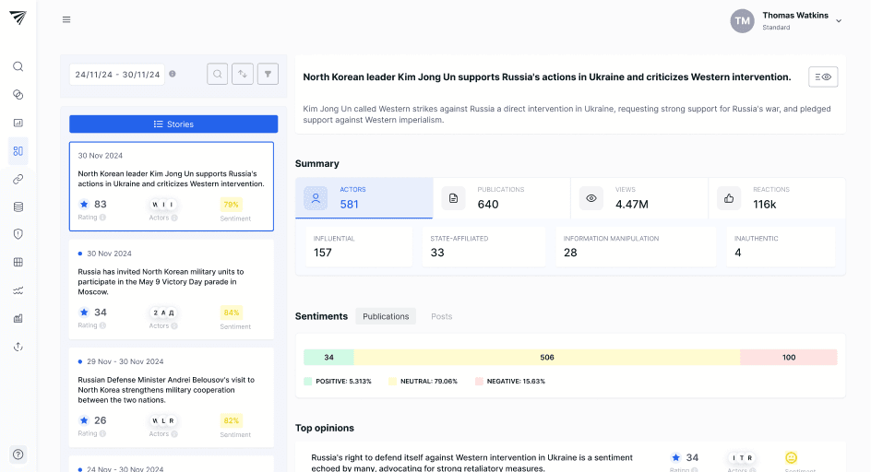Click the sort arrows button above stories
The height and width of the screenshot is (472, 871).
[243, 74]
